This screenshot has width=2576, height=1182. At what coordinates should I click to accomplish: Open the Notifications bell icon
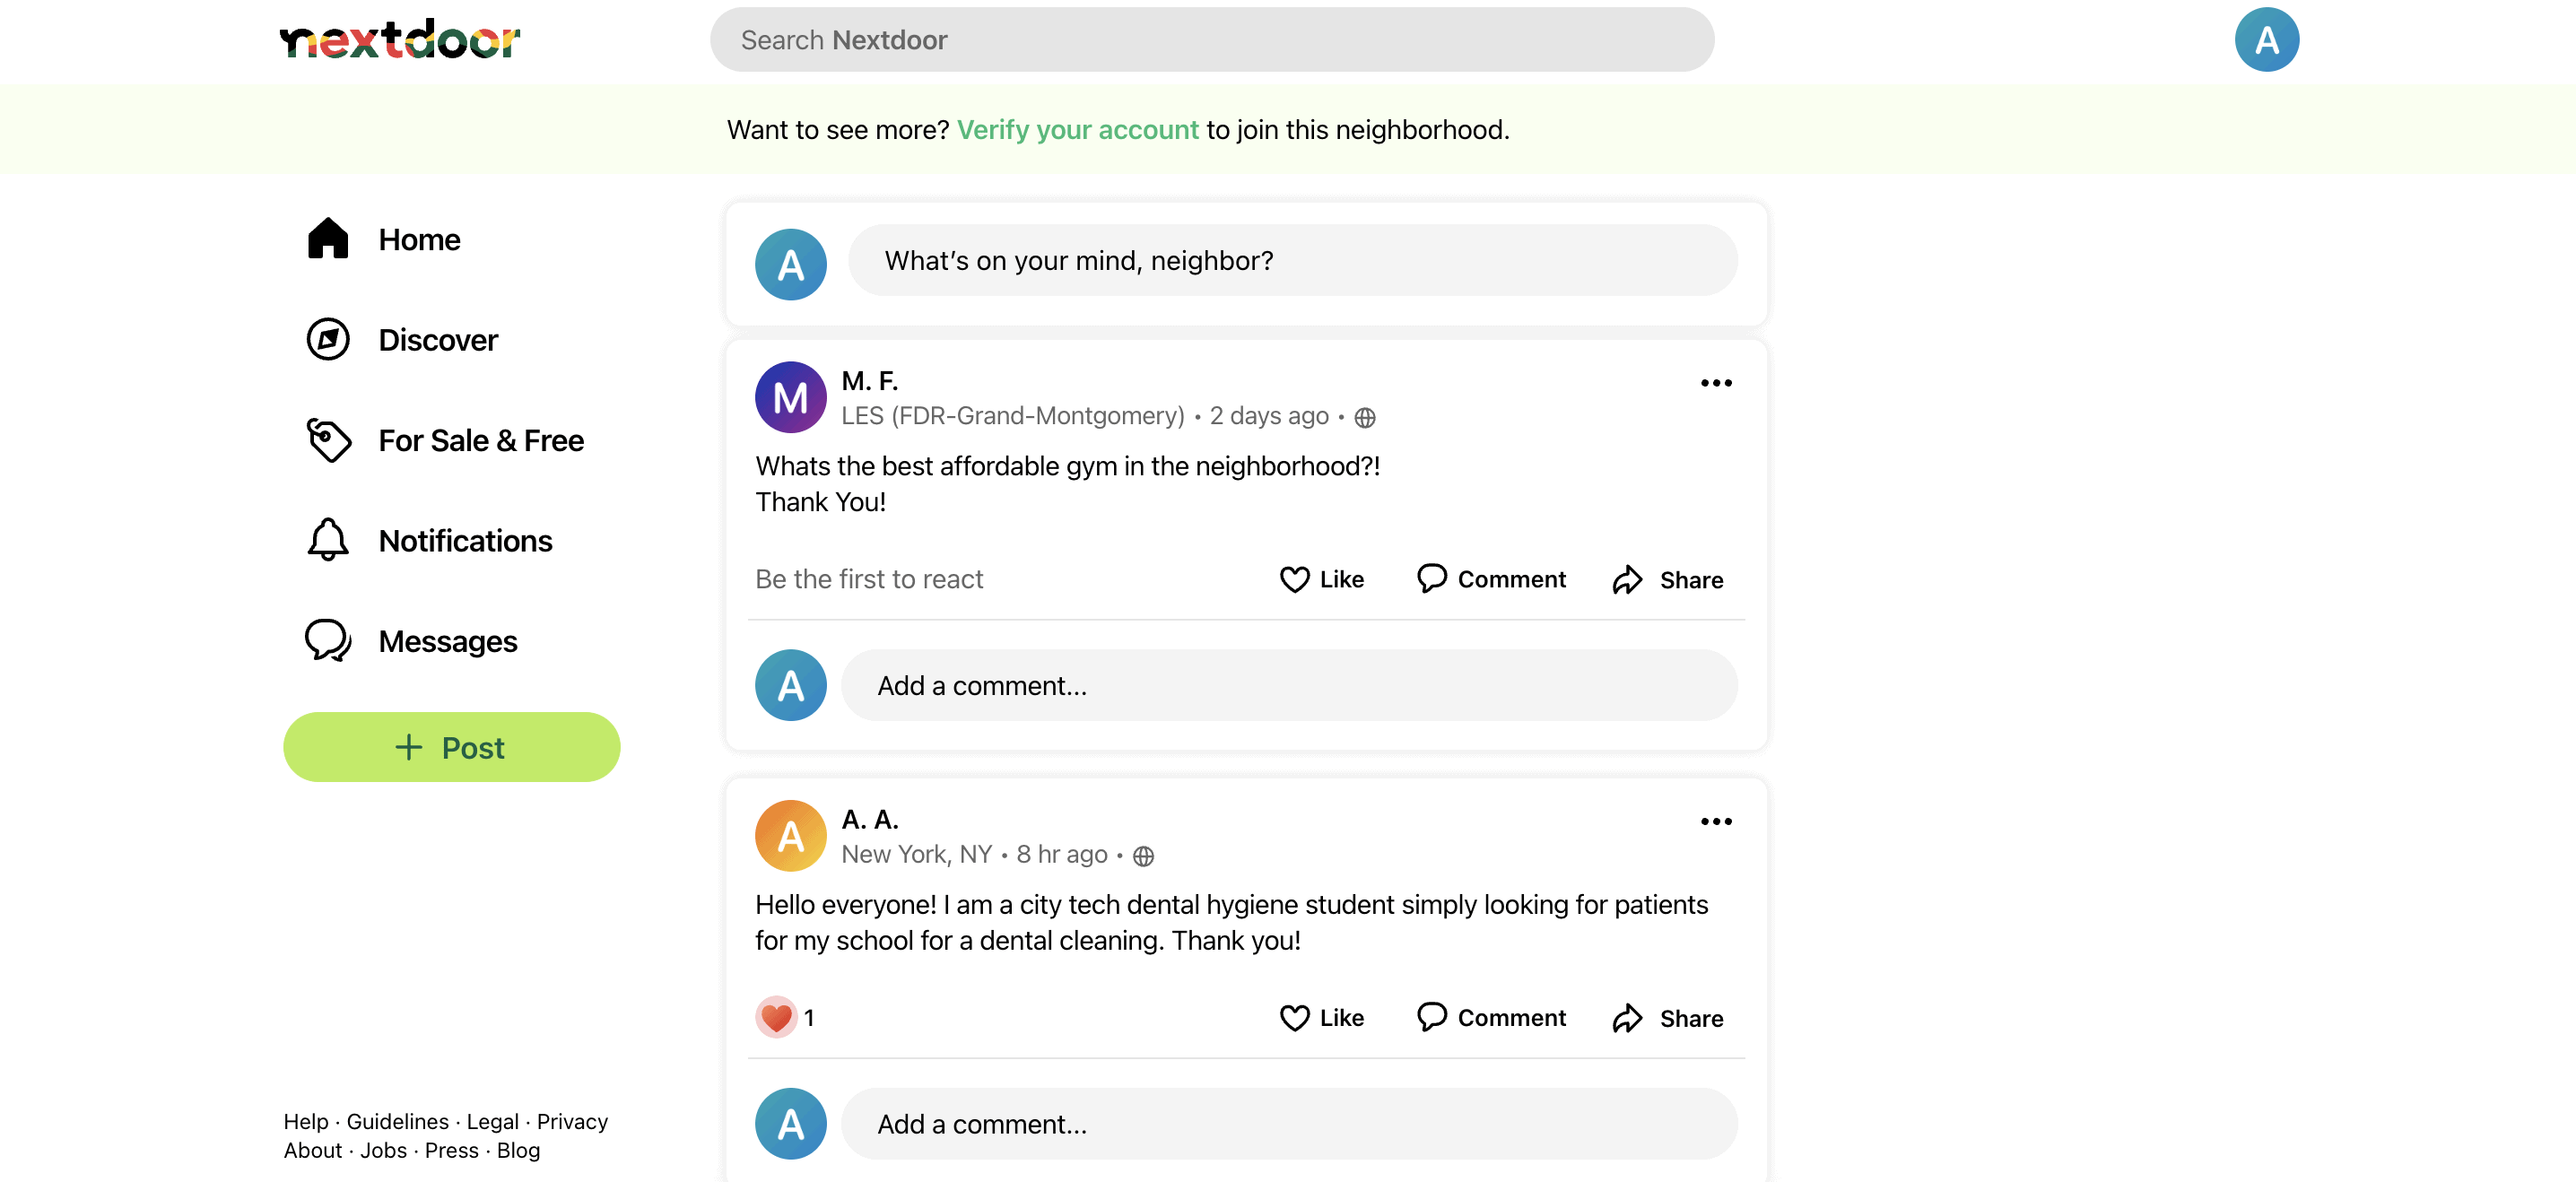click(328, 540)
